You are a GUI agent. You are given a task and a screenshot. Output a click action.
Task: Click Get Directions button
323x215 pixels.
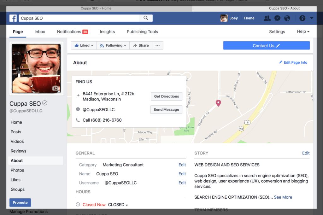[x=167, y=96]
